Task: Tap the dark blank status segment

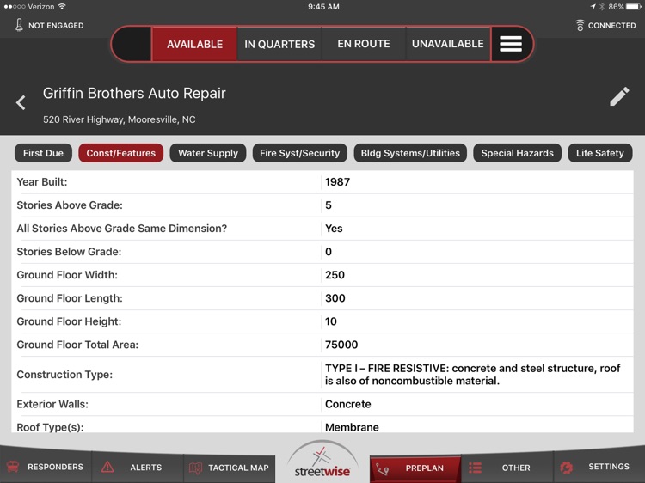Action: point(132,44)
